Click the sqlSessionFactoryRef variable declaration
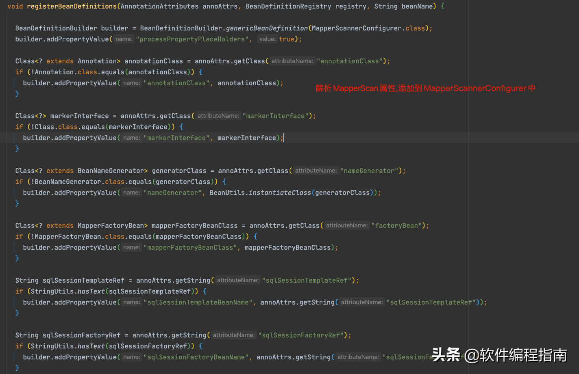The width and height of the screenshot is (579, 374). (81, 335)
